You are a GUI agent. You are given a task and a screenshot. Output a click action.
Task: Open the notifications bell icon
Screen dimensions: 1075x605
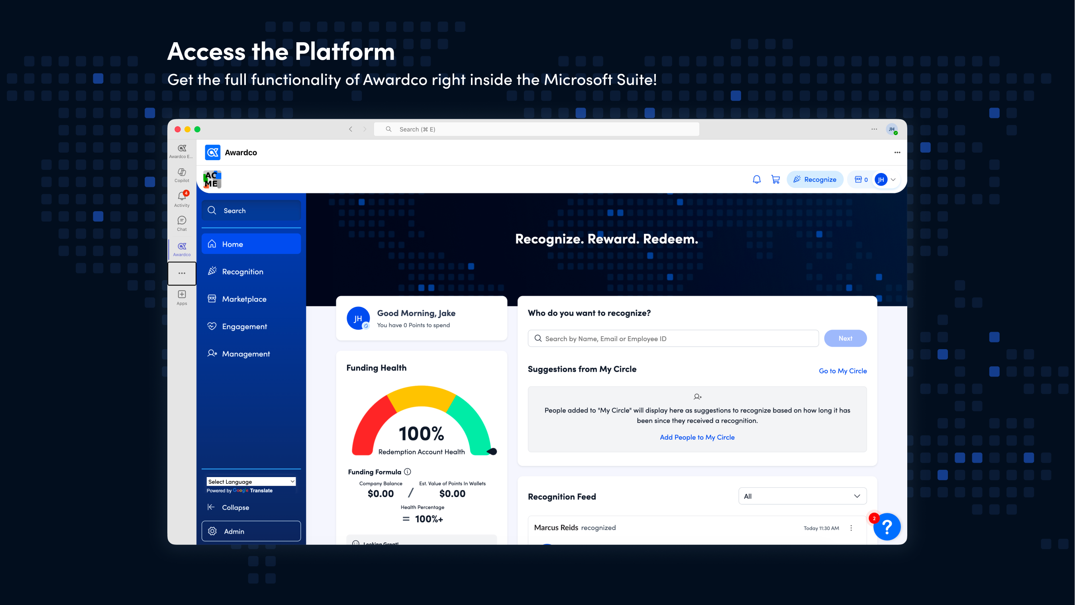pos(756,179)
